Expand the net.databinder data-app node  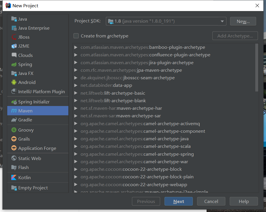coord(76,85)
